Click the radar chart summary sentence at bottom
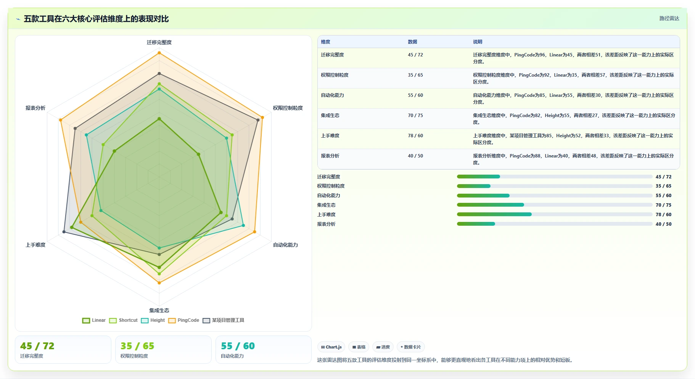Image resolution: width=695 pixels, height=379 pixels. coord(446,360)
